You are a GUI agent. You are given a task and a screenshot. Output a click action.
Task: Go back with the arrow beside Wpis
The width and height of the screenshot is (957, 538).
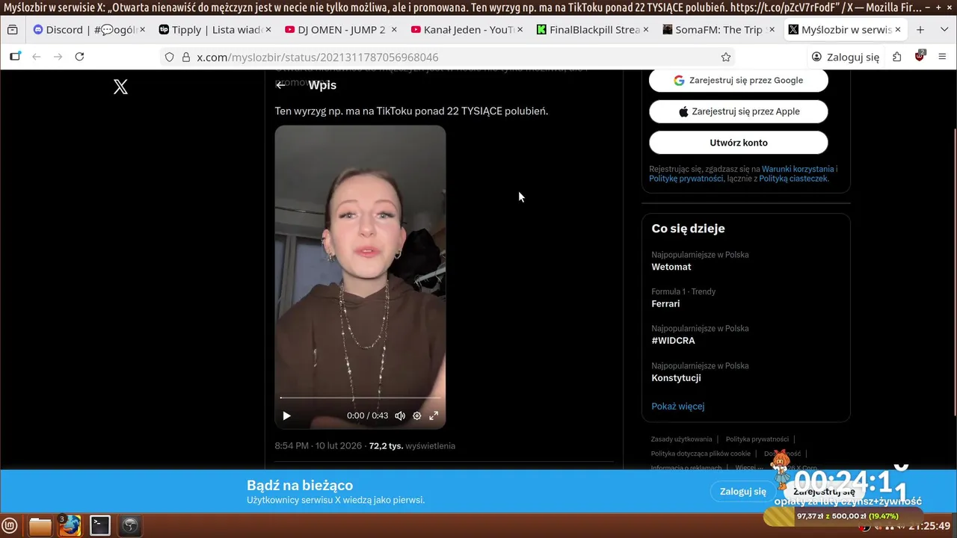tap(280, 85)
